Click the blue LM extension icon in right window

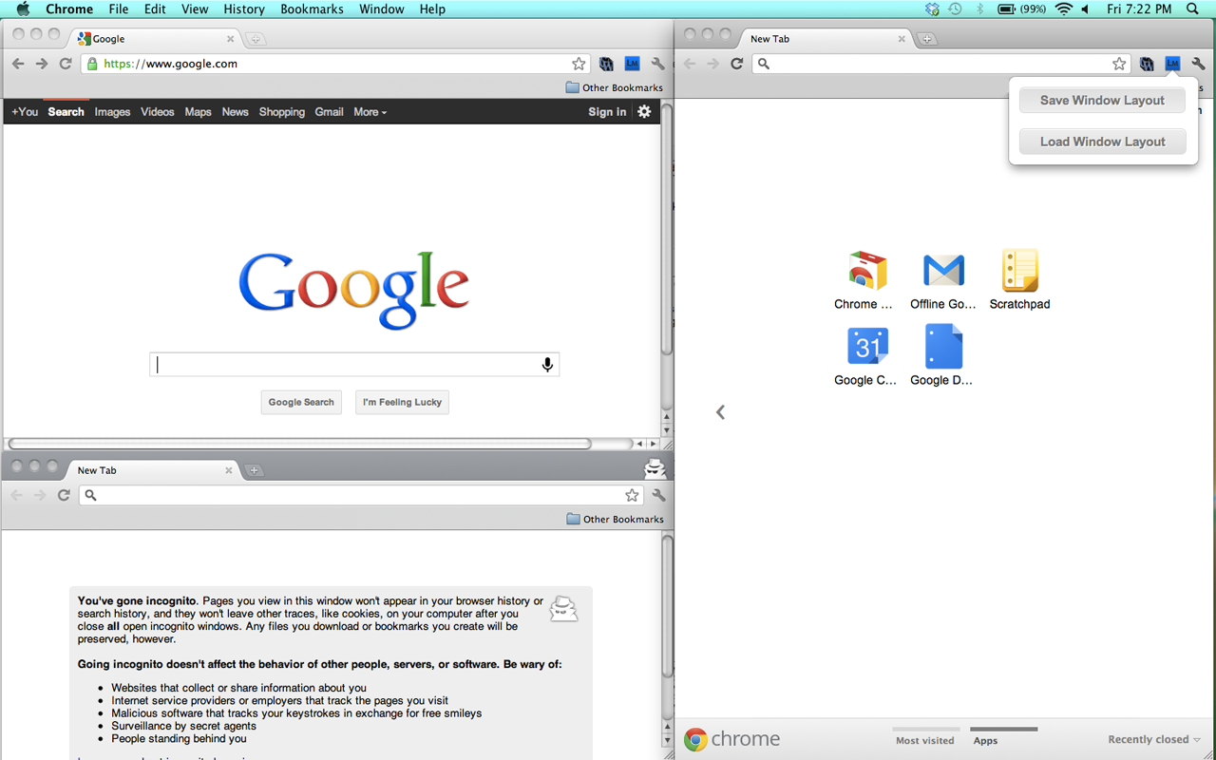point(1172,64)
